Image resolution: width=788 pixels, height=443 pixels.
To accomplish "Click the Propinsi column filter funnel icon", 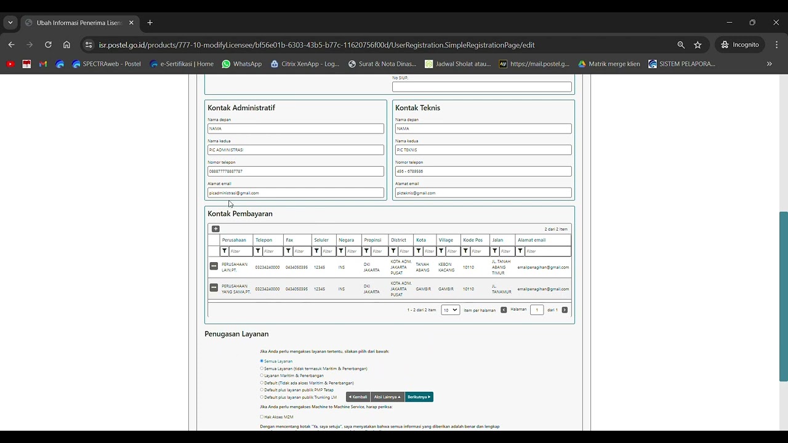I will 366,251.
